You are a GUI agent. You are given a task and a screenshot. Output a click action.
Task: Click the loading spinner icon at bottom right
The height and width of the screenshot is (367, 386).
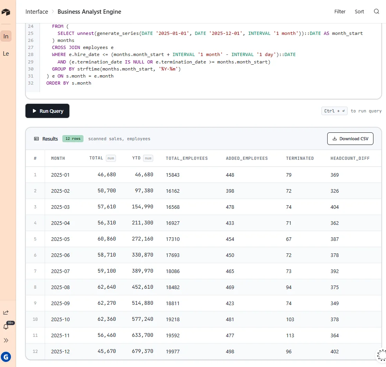tap(382, 355)
